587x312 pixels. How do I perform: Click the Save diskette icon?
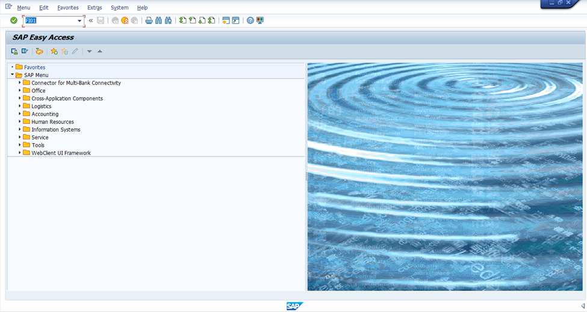click(x=101, y=20)
